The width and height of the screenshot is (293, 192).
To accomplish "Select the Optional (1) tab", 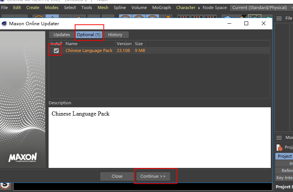I will coord(89,35).
